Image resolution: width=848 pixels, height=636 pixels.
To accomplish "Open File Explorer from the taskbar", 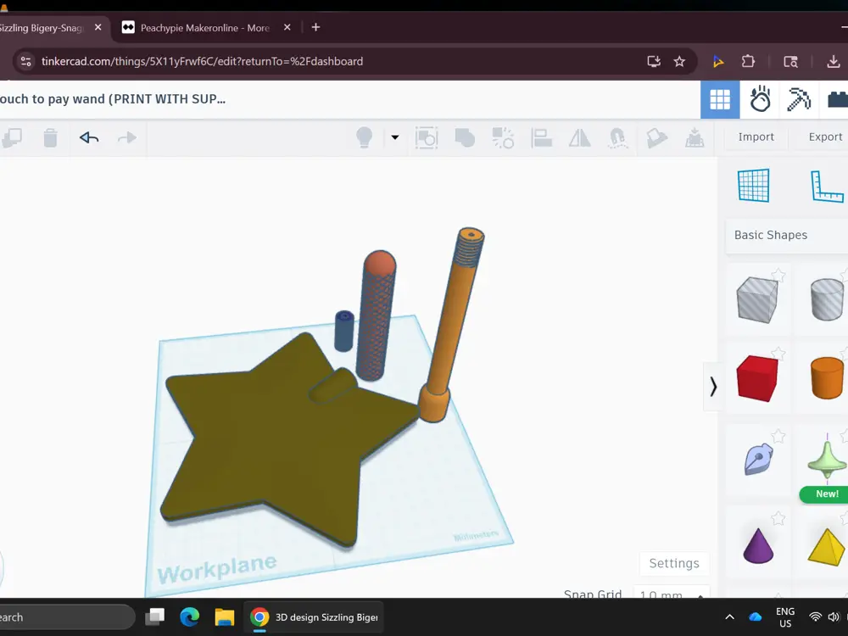I will pos(225,617).
